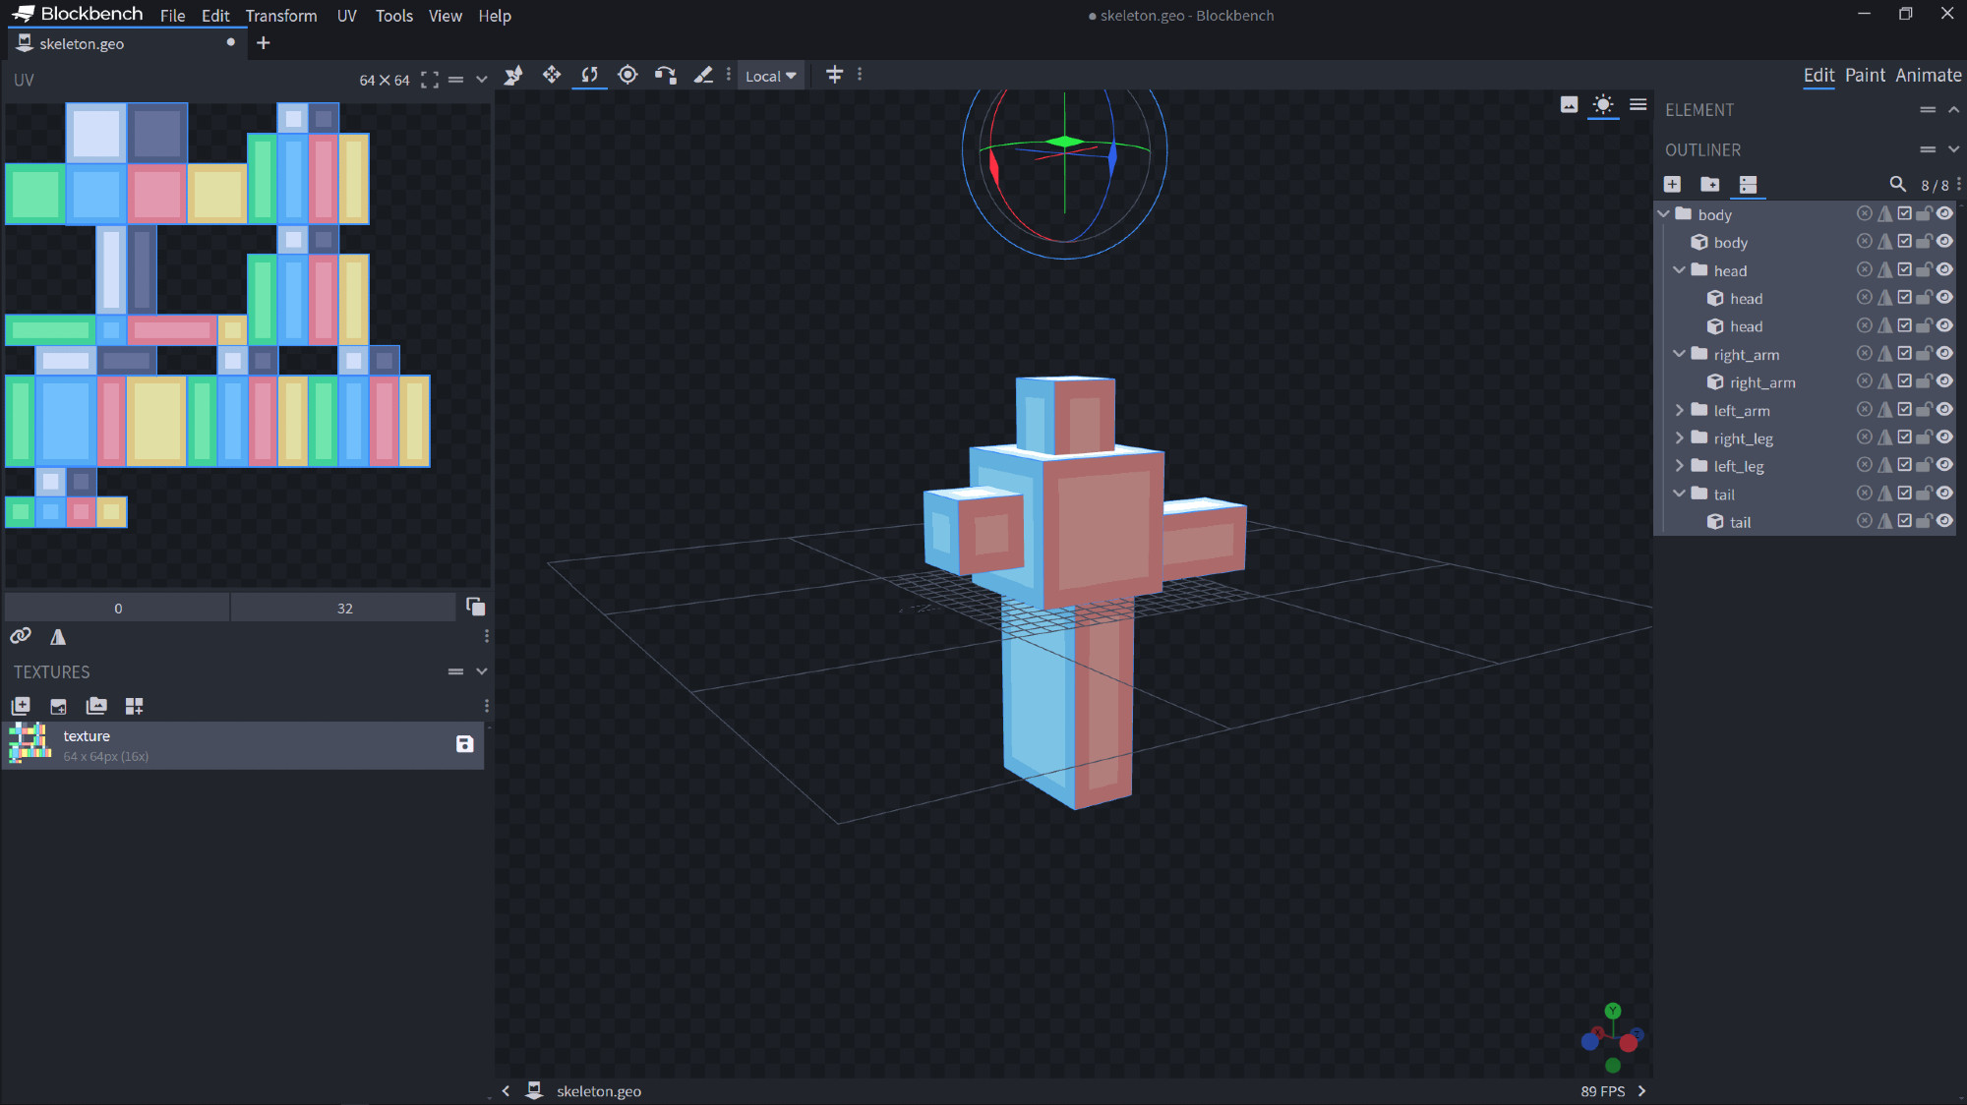The height and width of the screenshot is (1105, 1967).
Task: Select the texture entry in Textures list
Action: (243, 745)
